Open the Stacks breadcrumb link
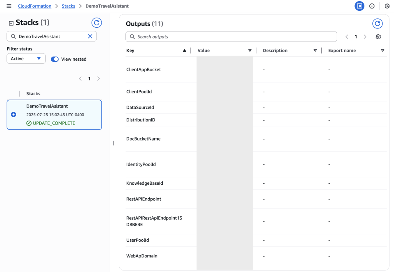Viewport: 394px width, 272px height. [68, 6]
